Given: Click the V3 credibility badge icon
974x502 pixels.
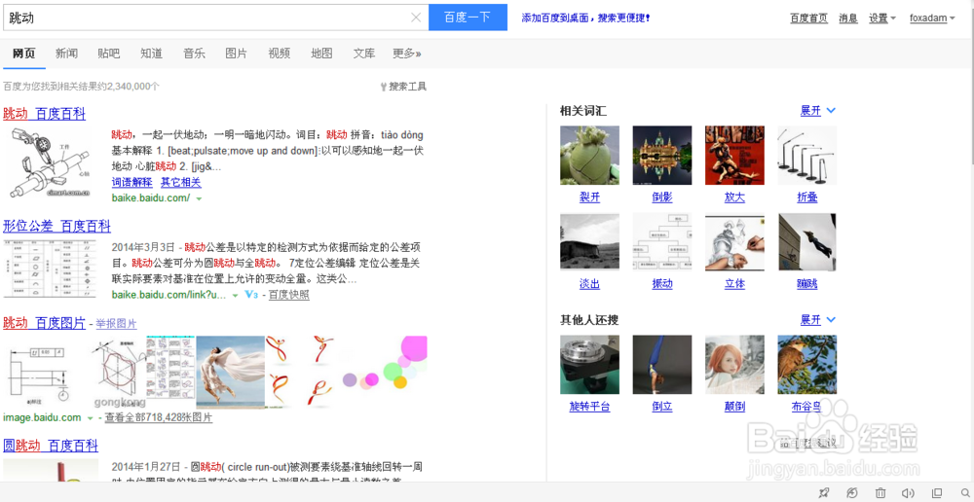Looking at the screenshot, I should point(251,295).
